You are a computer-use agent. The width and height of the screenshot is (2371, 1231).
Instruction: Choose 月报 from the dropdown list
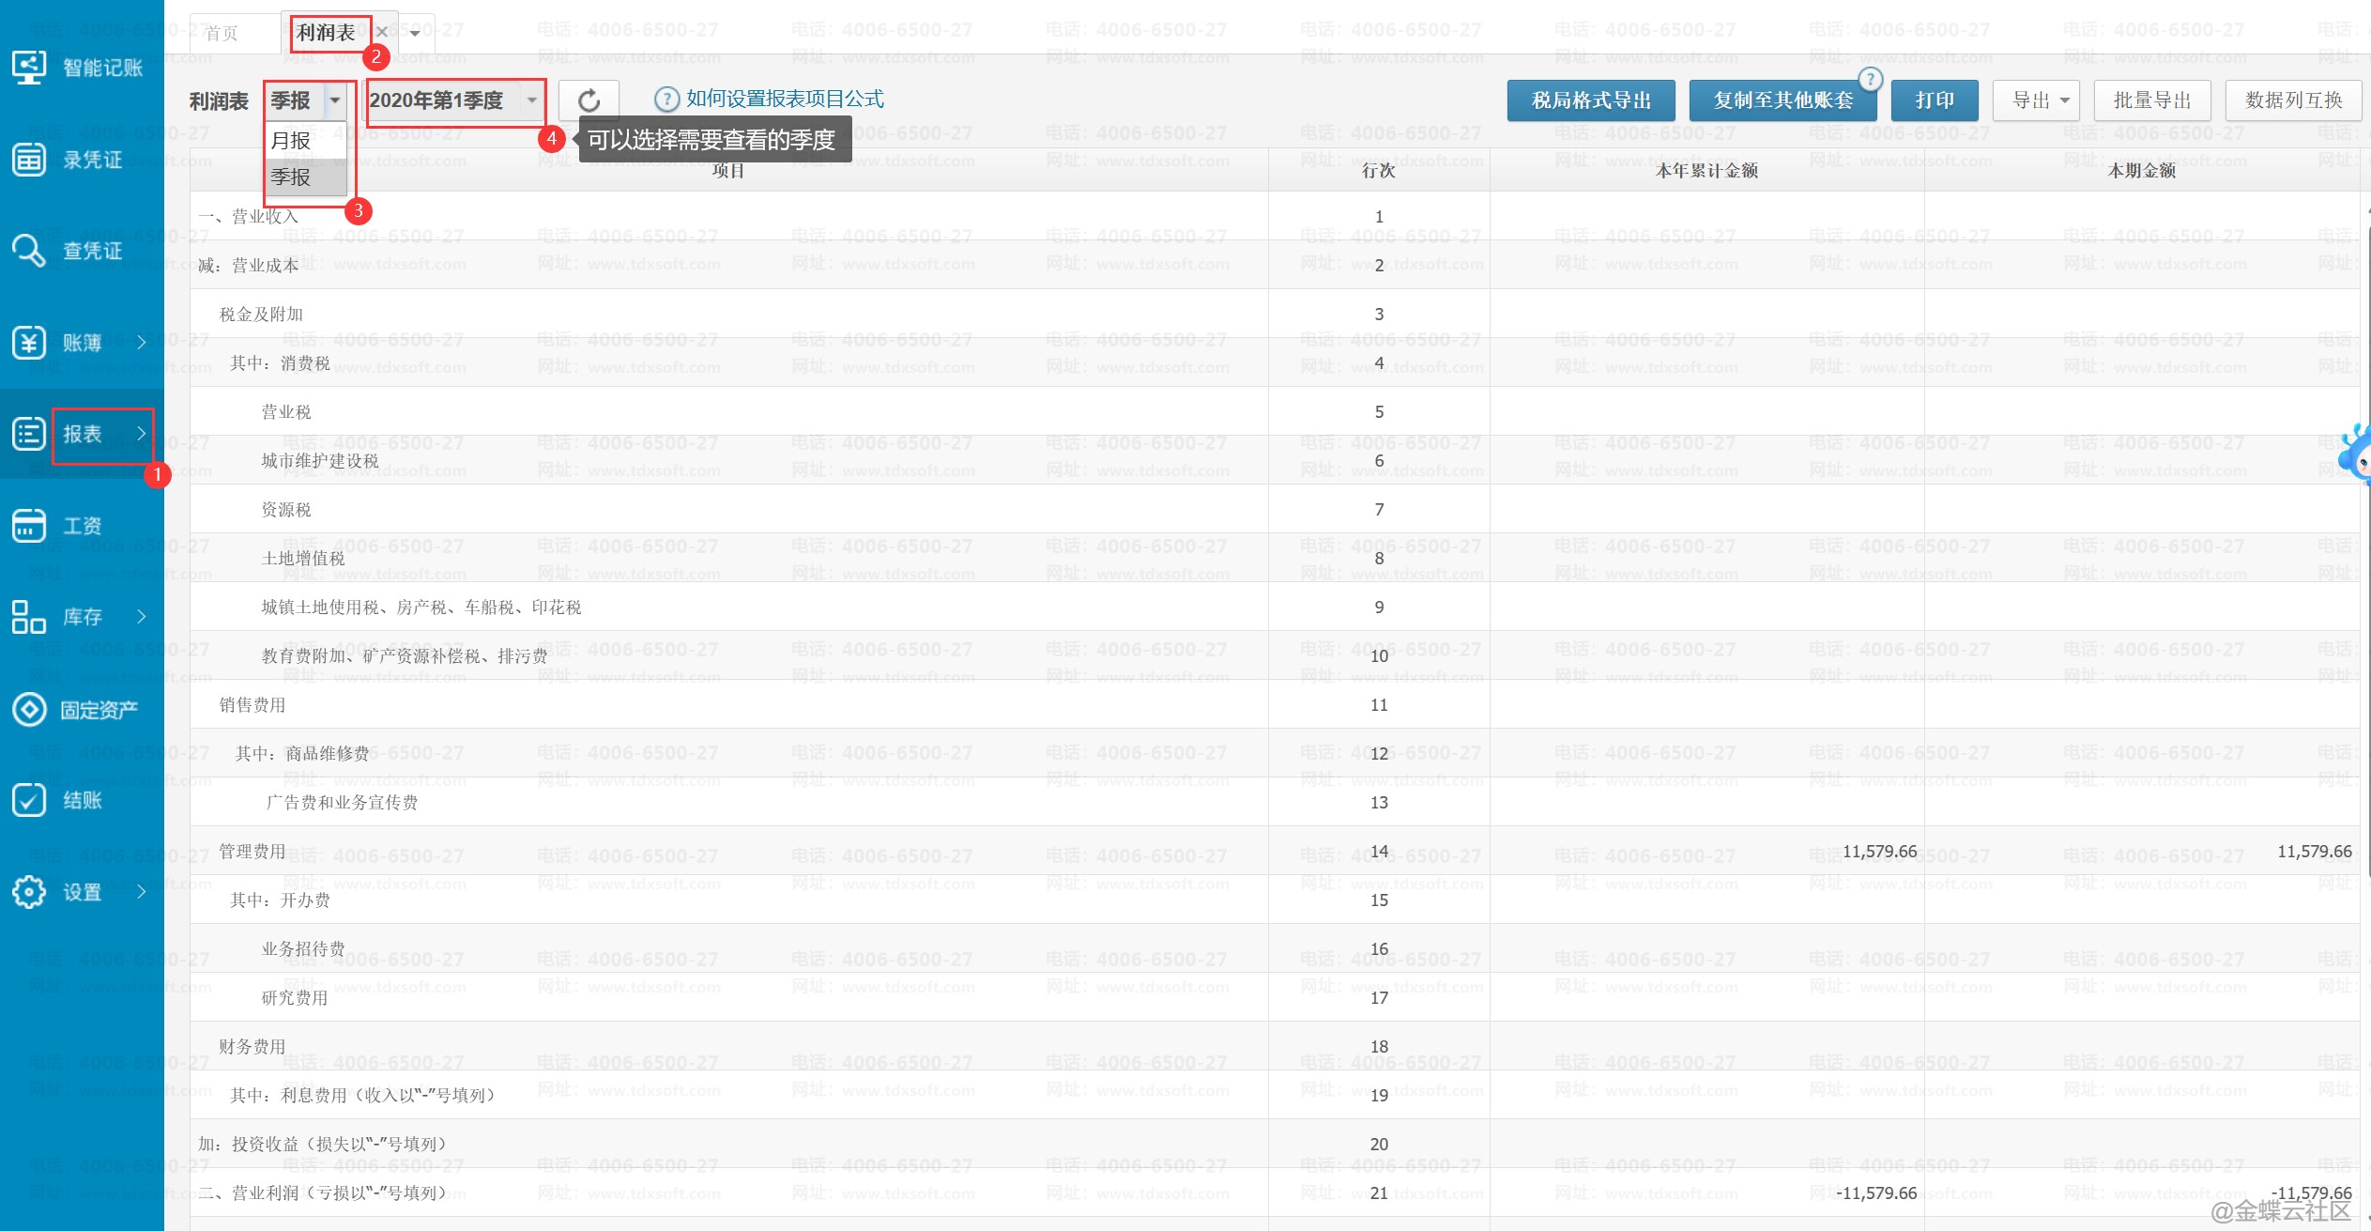291,141
